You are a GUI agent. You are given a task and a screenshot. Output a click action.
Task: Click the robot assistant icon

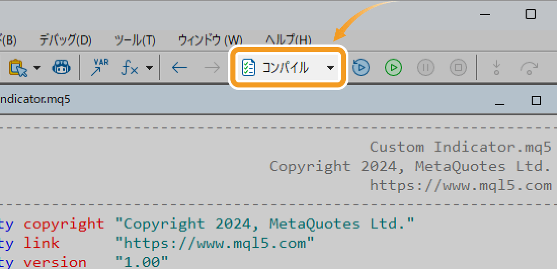point(61,67)
